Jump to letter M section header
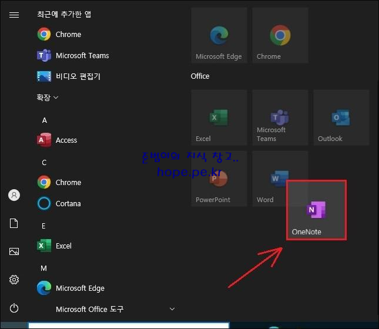 click(43, 268)
